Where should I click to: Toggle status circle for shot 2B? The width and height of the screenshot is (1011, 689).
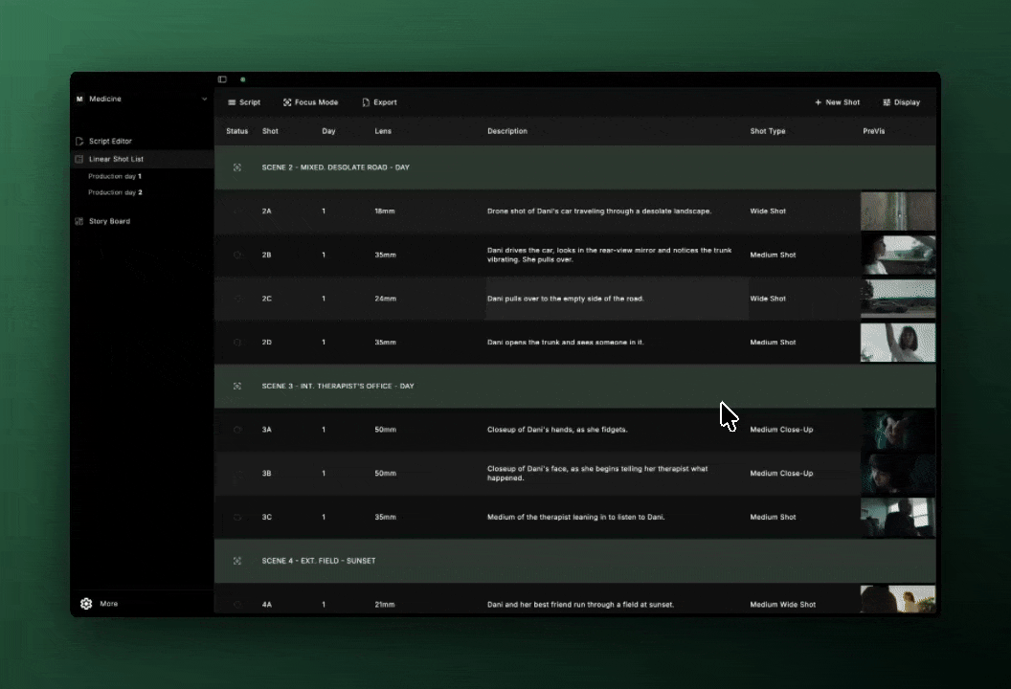(x=237, y=256)
